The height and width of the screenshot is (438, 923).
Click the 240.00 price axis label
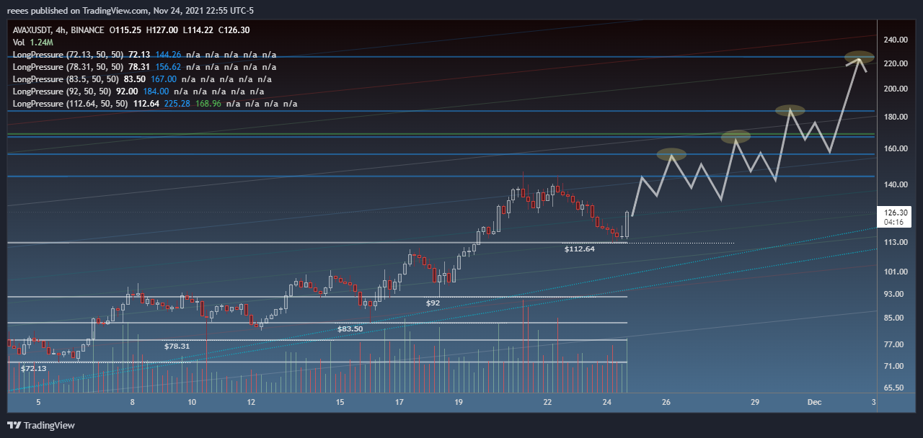click(894, 40)
